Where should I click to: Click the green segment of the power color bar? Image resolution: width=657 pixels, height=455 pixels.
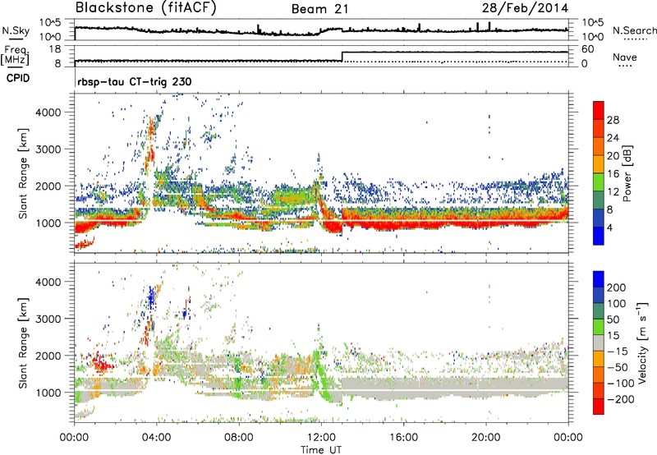tap(599, 182)
